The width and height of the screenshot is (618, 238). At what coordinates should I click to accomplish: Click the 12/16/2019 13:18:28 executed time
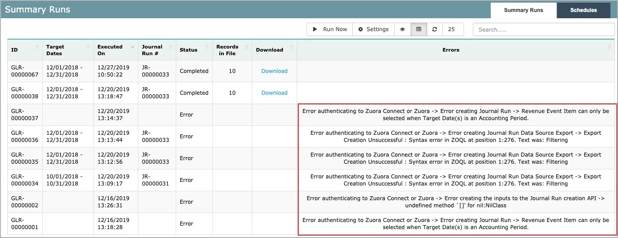point(113,224)
